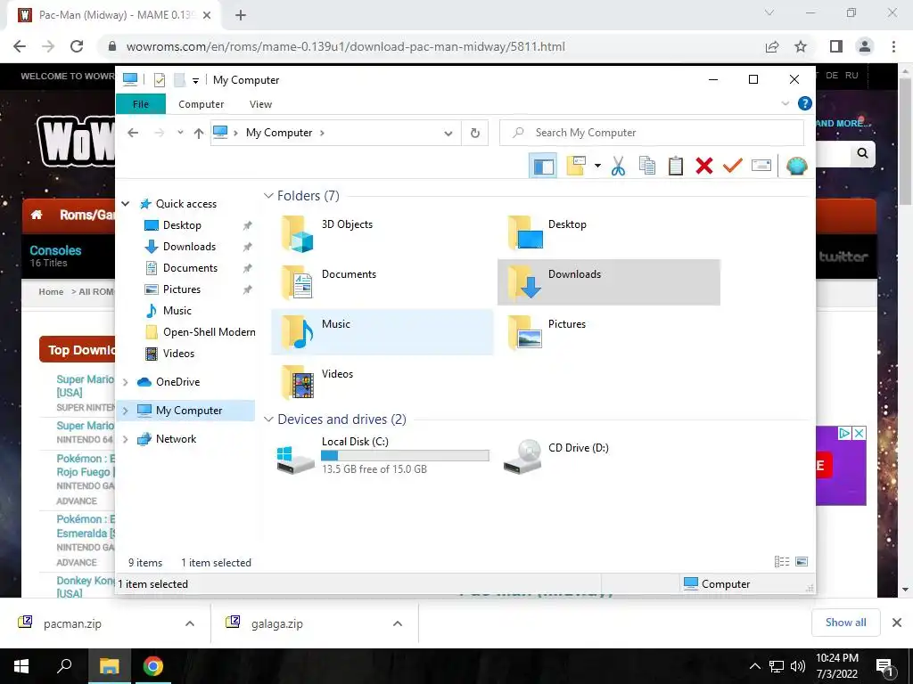This screenshot has width=913, height=684.
Task: Open the File ribbon tab
Action: coord(141,104)
